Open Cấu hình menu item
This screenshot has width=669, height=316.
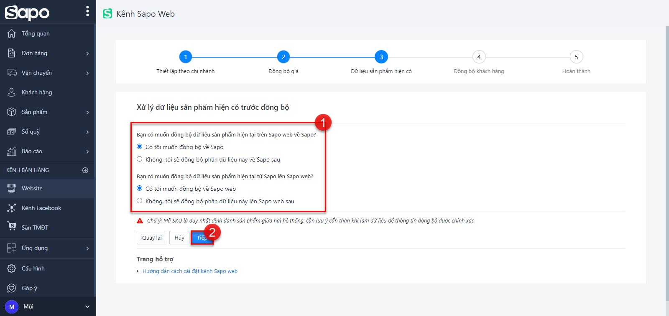(47, 268)
